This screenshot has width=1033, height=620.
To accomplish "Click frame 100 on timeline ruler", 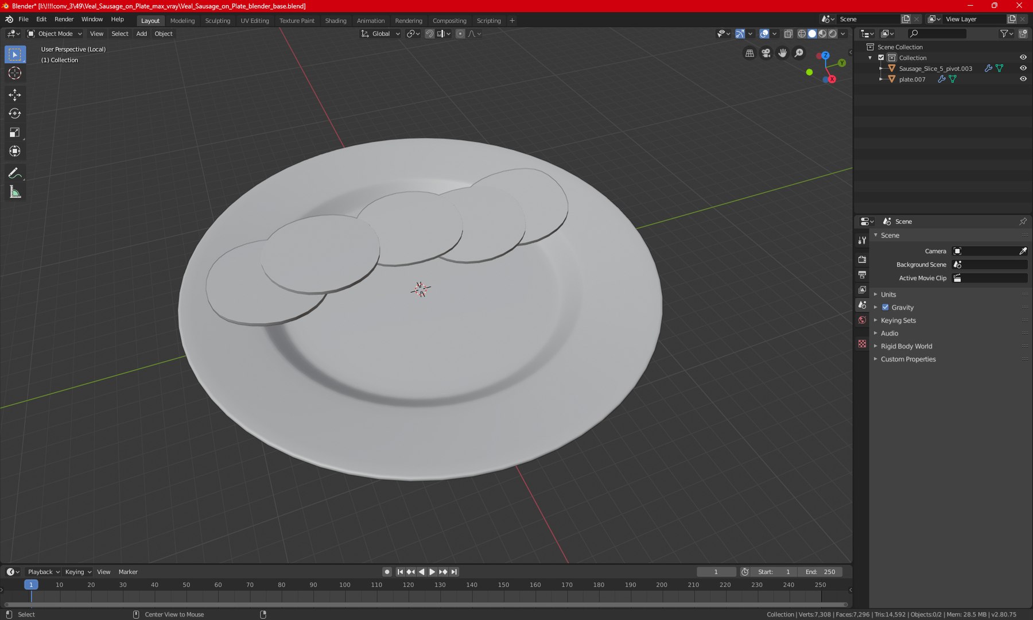I will (344, 585).
